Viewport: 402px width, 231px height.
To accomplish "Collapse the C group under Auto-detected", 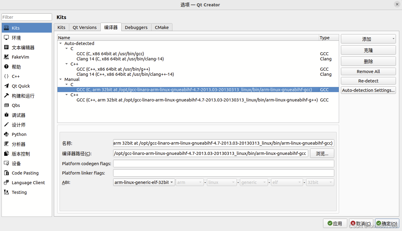I will tap(67, 49).
